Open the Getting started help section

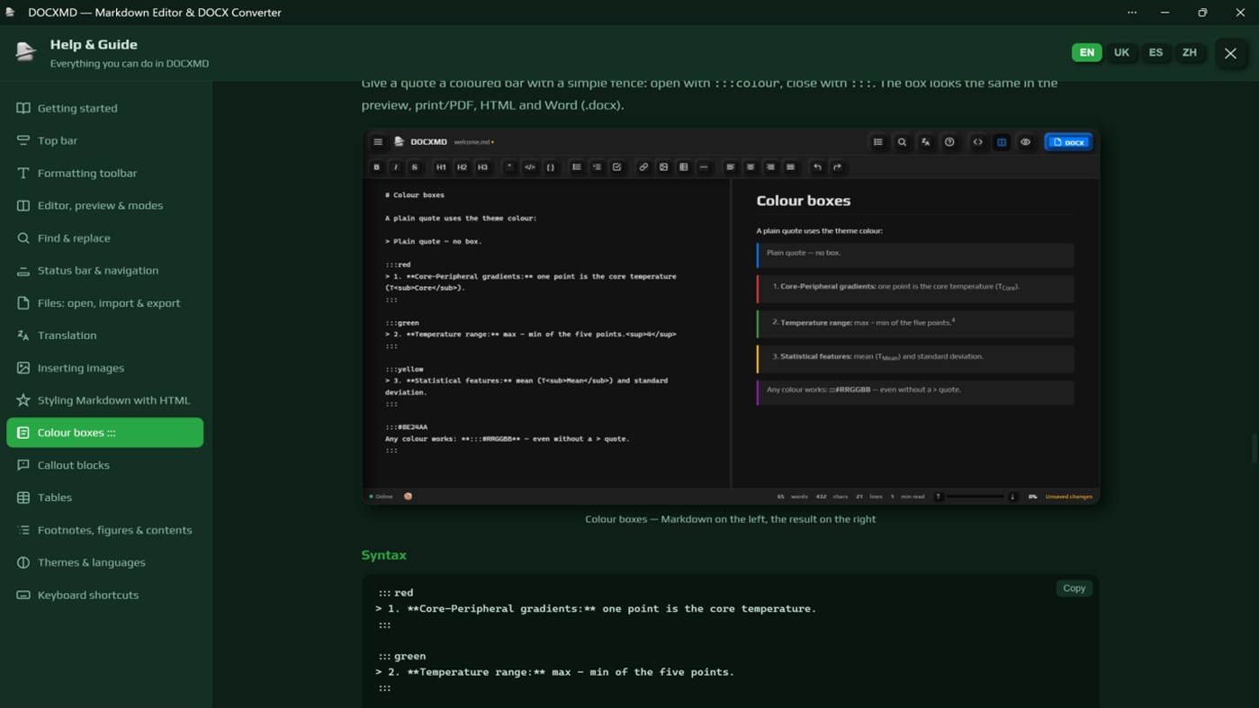pos(104,108)
